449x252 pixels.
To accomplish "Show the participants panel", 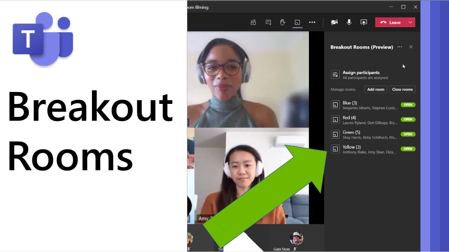I will 253,22.
